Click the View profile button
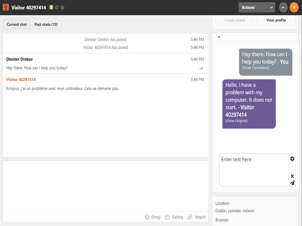Viewport: 302px width, 226px height. [x=276, y=20]
